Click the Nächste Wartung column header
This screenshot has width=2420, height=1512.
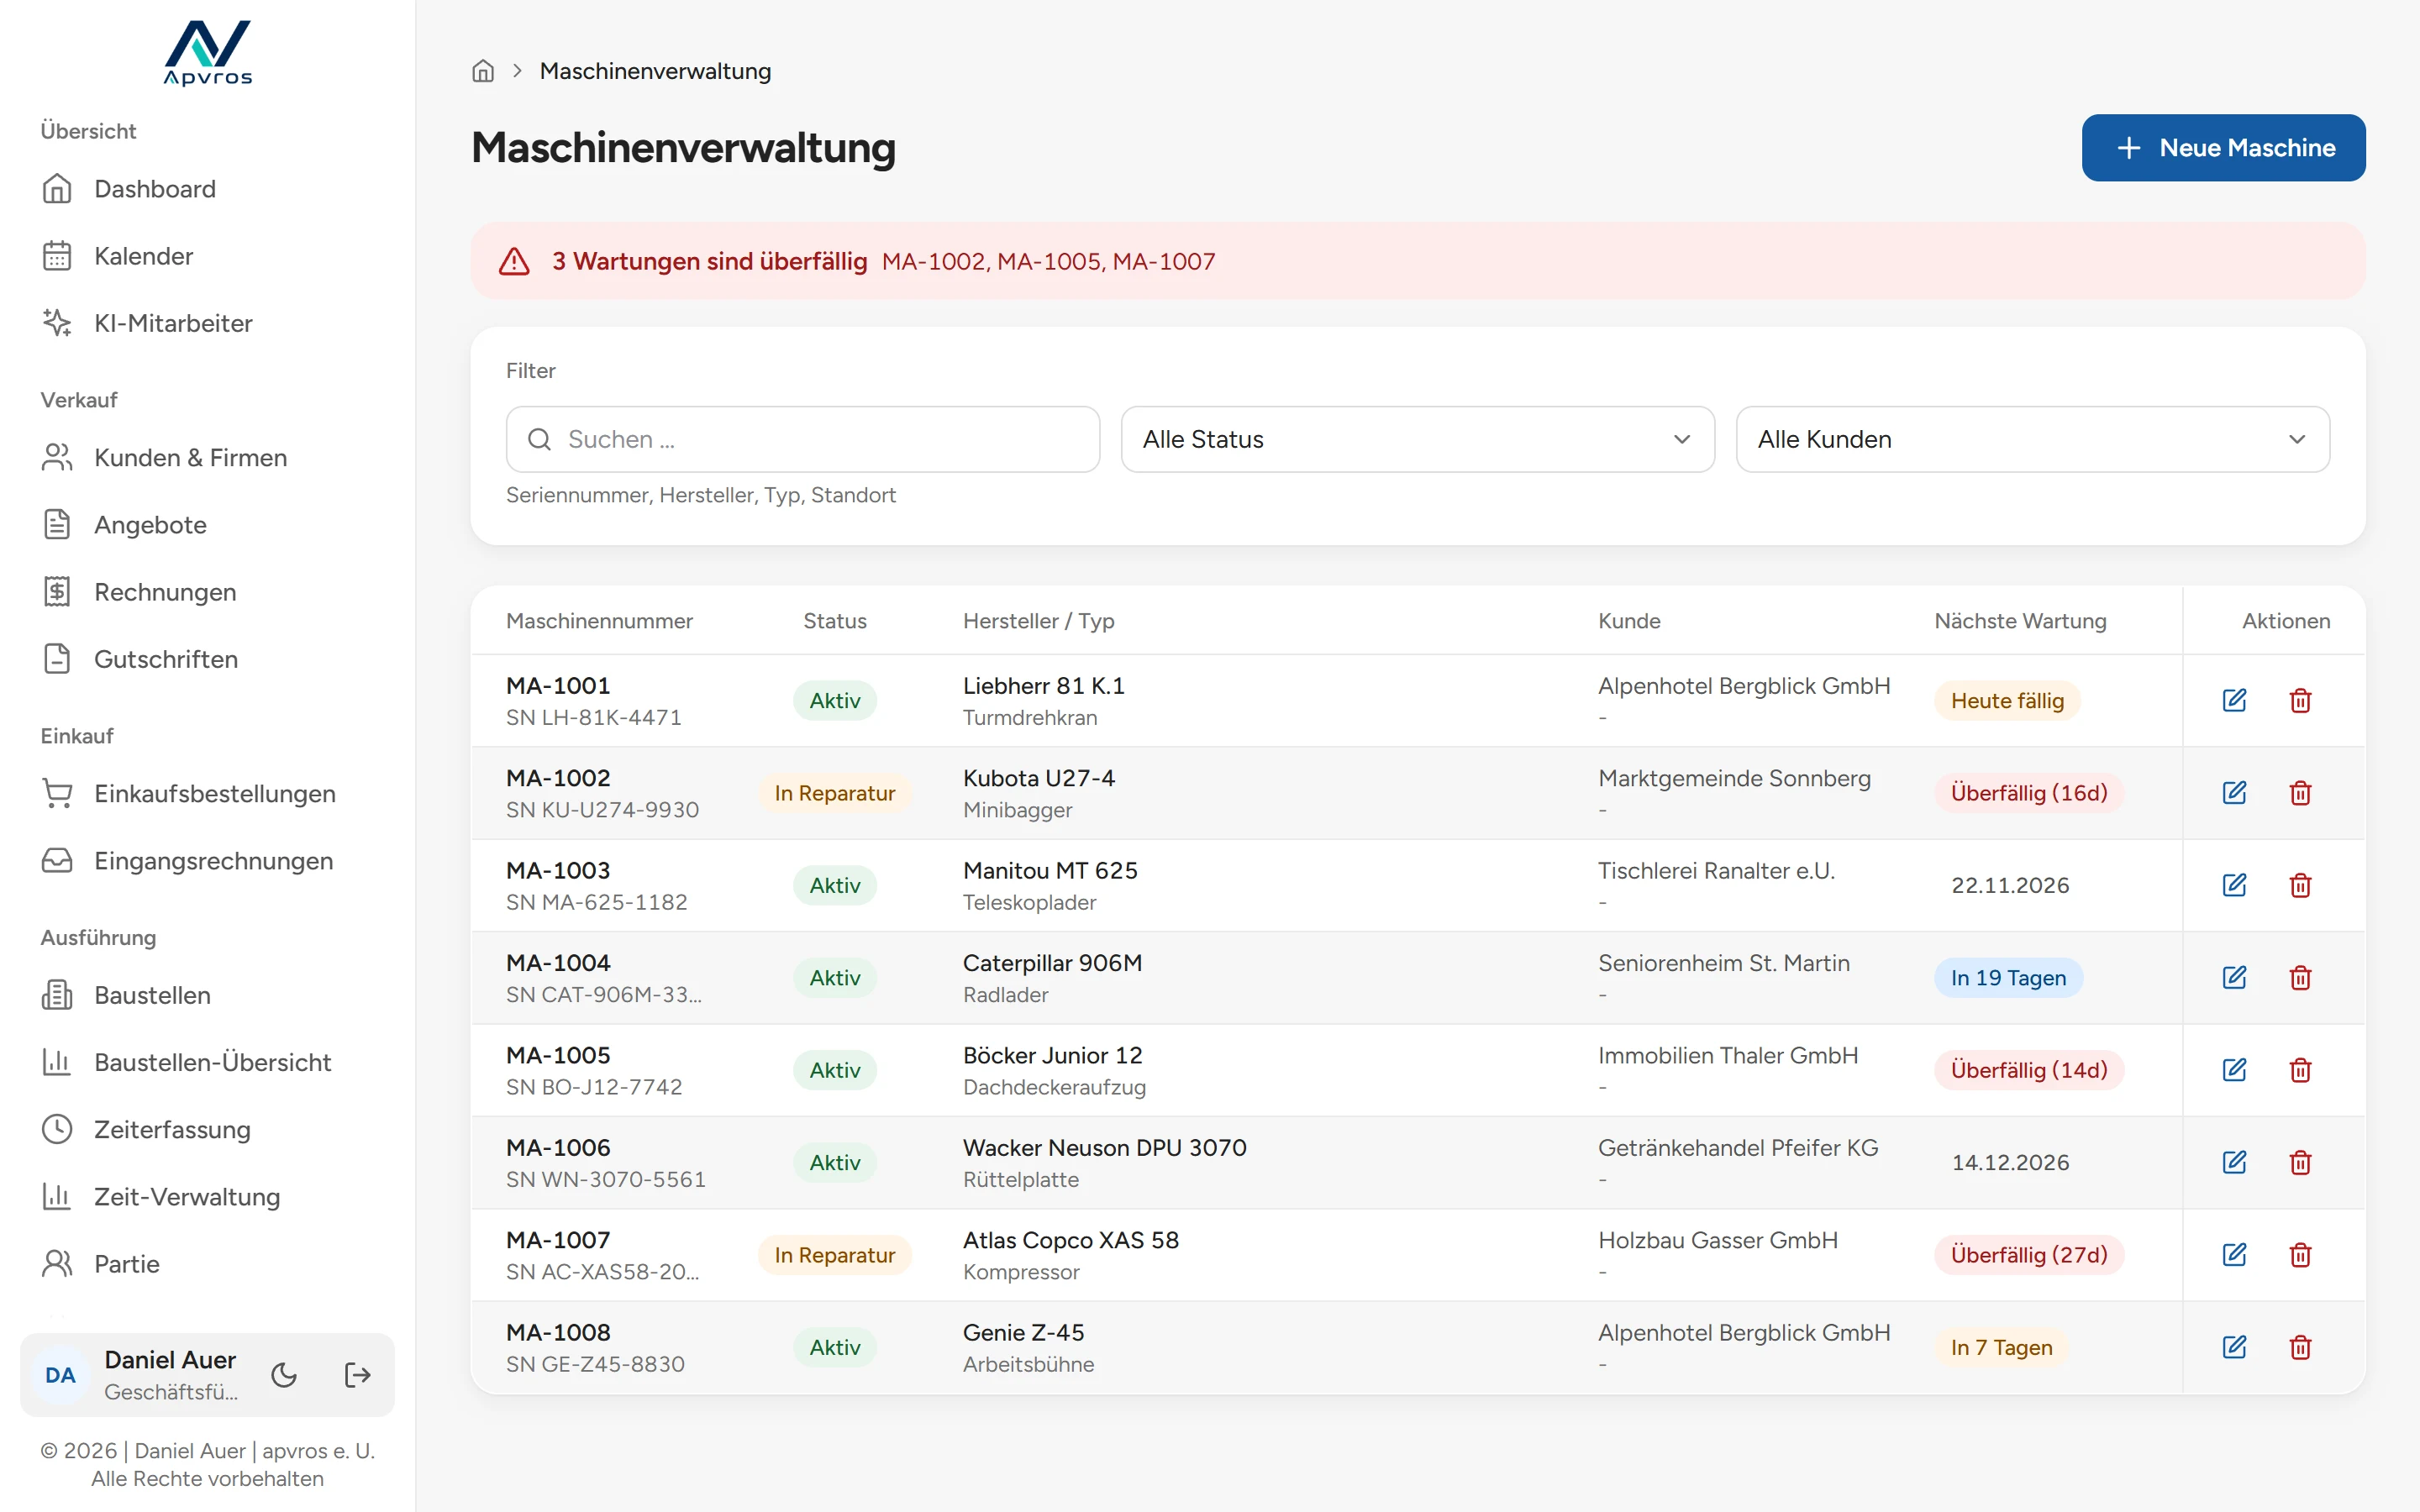tap(2020, 621)
